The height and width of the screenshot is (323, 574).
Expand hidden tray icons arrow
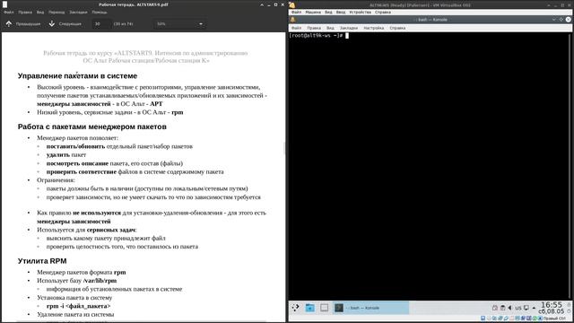[534, 308]
